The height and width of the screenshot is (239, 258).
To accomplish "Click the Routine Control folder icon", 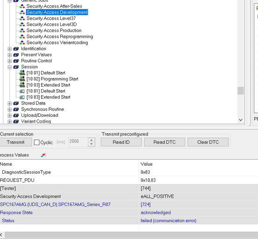I will [16, 61].
